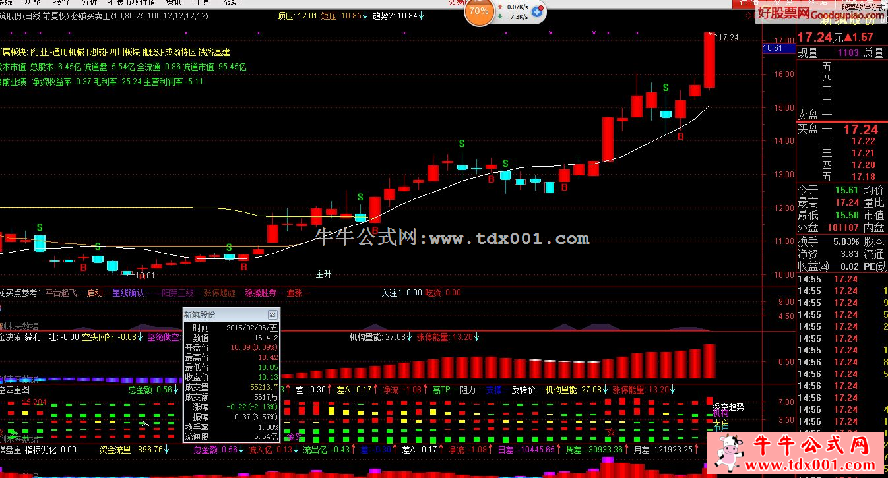This screenshot has width=888, height=478.
Task: Click popup 成交量 row 55213.7
Action: (x=232, y=387)
